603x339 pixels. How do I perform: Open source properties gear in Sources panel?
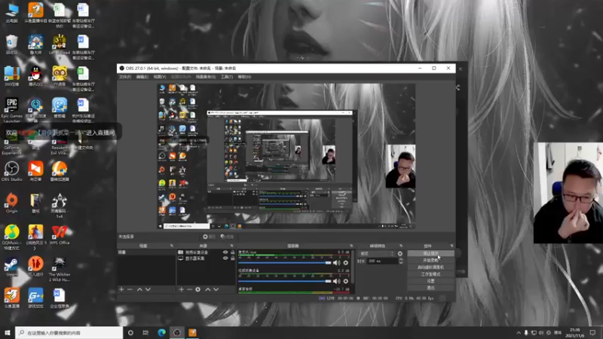(198, 289)
